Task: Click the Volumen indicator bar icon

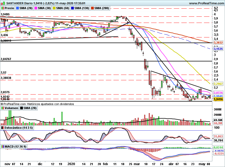Action: tap(3, 108)
